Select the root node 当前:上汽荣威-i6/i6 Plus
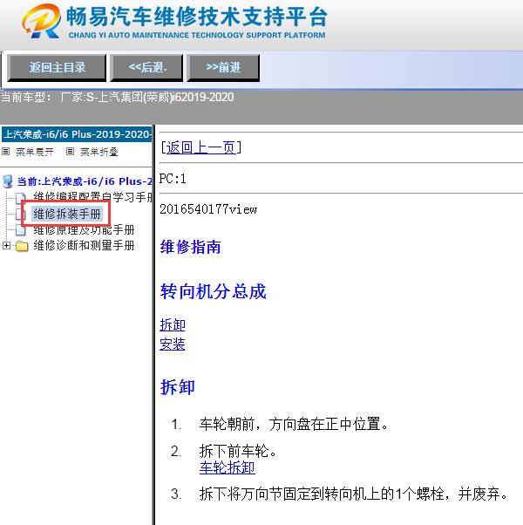 pyautogui.click(x=85, y=181)
